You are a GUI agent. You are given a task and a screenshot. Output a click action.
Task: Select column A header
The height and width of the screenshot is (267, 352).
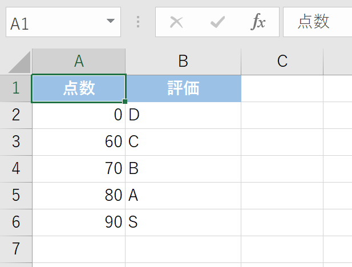79,61
